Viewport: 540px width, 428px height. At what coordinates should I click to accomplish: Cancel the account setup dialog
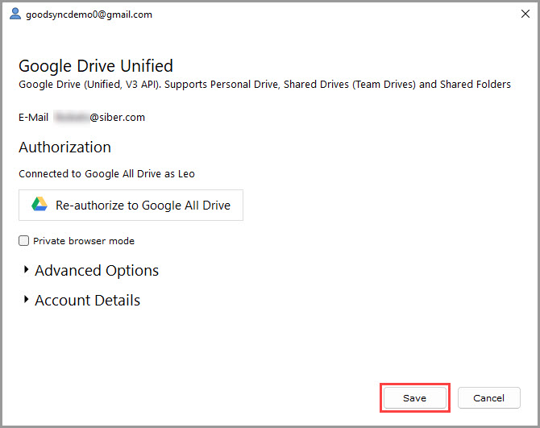[x=488, y=397]
